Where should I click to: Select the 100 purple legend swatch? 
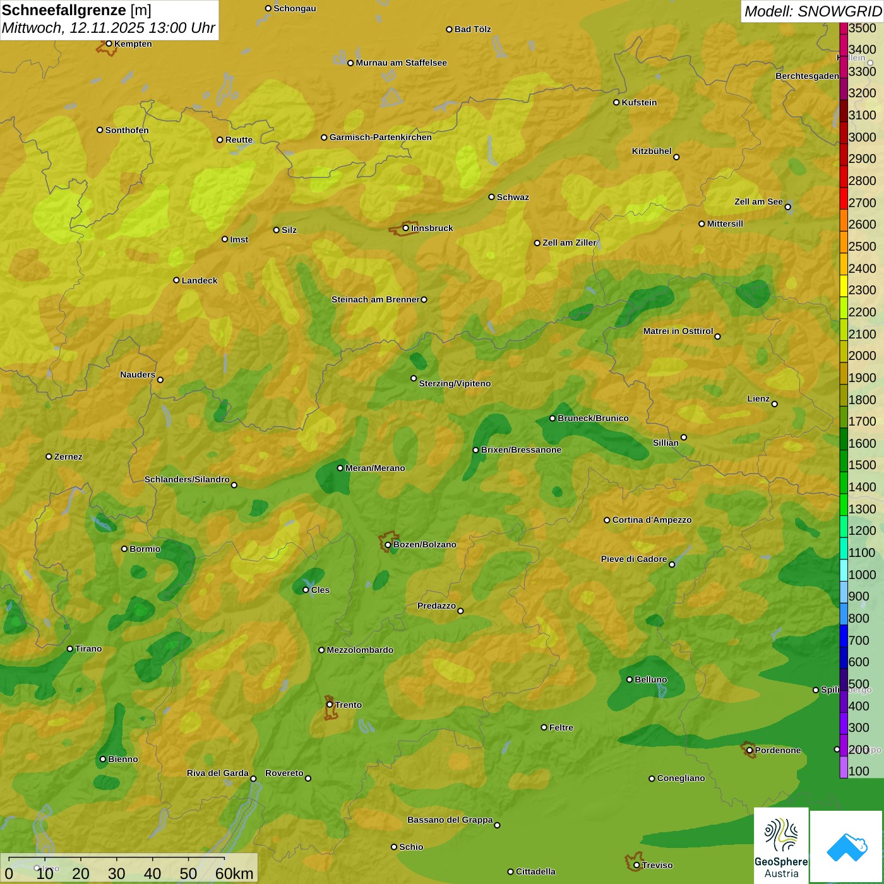[x=843, y=767]
